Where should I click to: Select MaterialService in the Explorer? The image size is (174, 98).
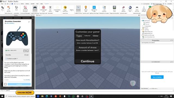click(148, 32)
